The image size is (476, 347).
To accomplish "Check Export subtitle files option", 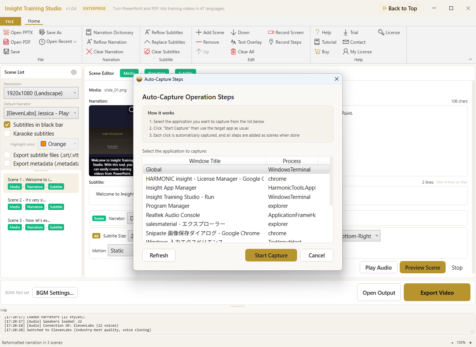I will [7, 155].
